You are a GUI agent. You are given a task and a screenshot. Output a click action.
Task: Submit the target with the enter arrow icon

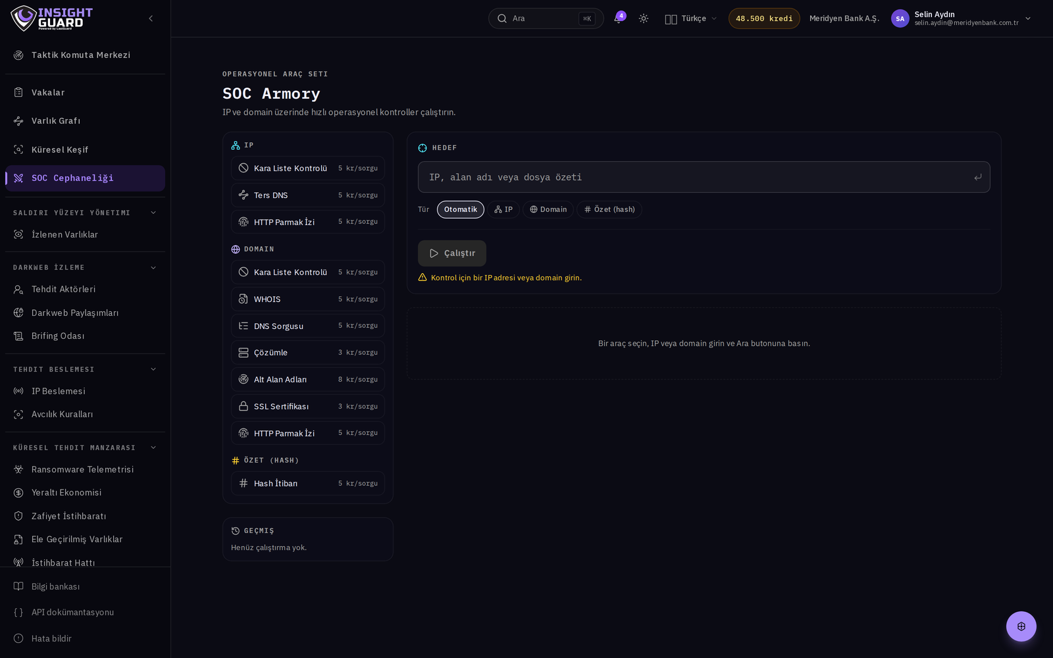(x=977, y=177)
